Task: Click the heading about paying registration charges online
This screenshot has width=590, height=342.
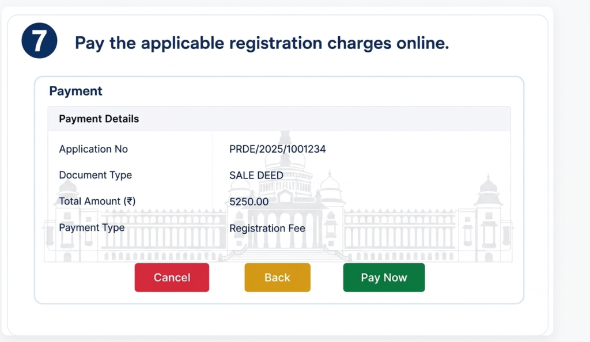Action: [x=262, y=43]
